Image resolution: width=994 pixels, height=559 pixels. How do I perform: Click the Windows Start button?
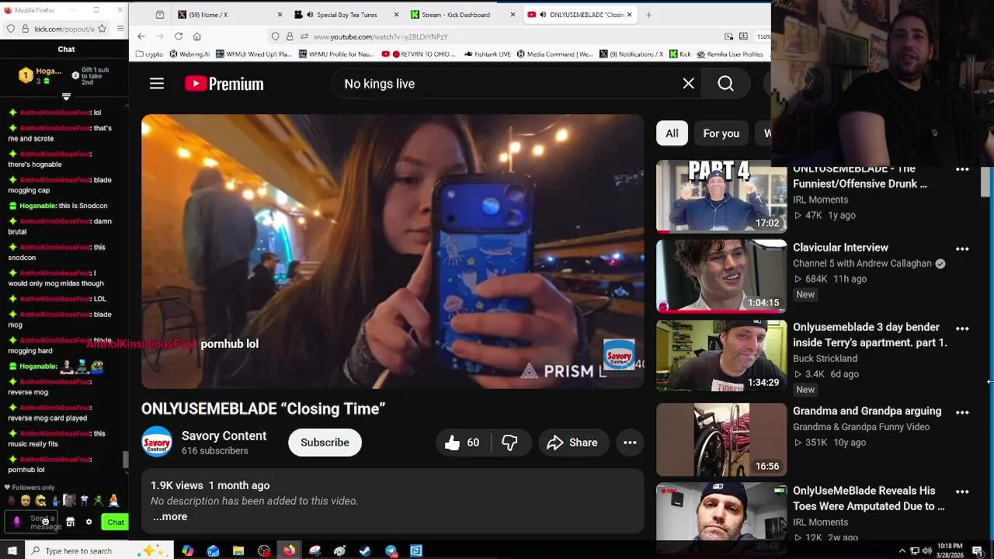click(12, 550)
